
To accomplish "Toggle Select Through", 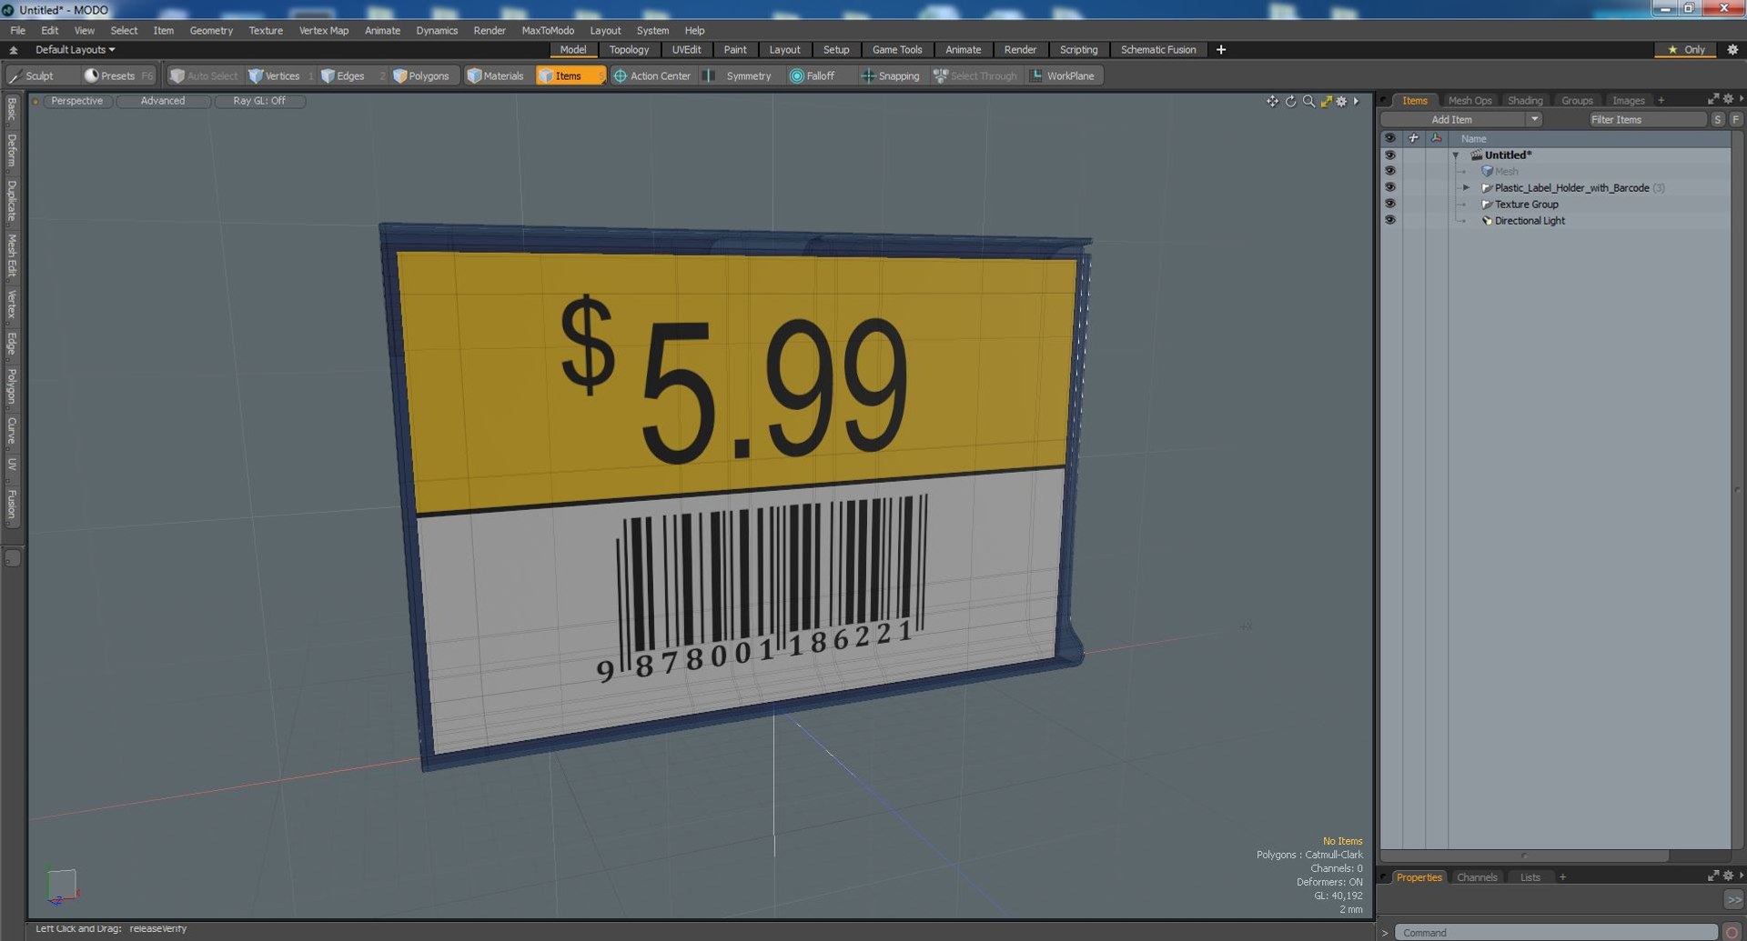I will [x=975, y=76].
